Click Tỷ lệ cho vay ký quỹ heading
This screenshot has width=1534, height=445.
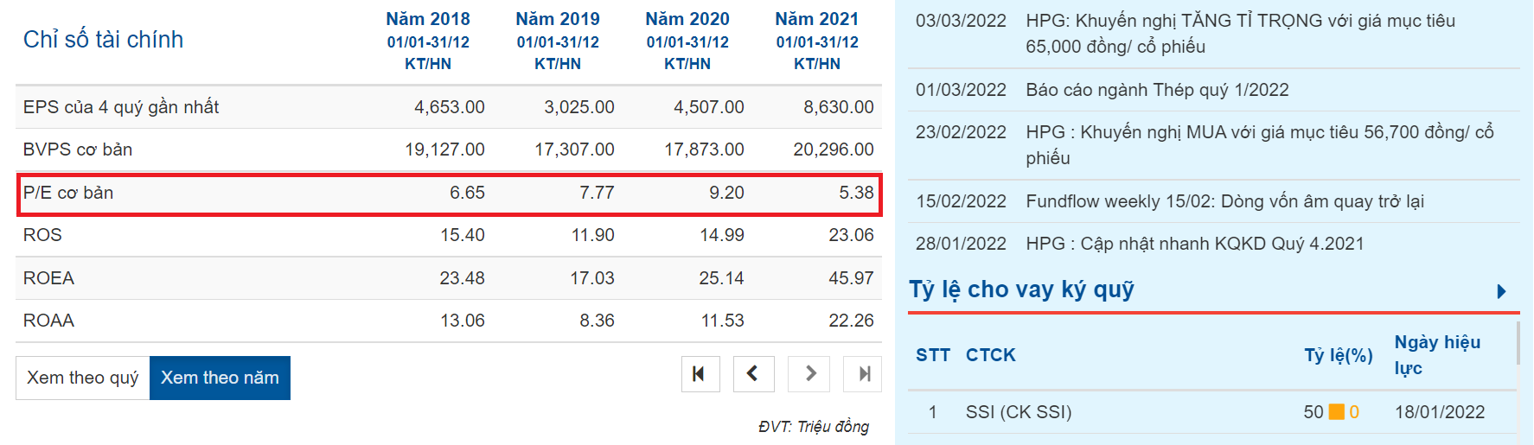(x=1021, y=289)
